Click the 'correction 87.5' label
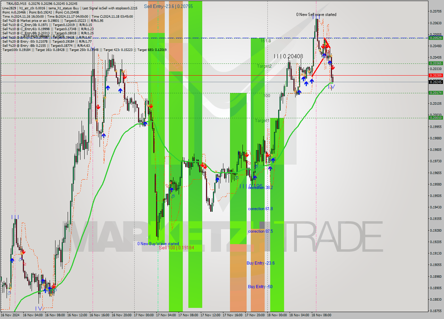The height and width of the screenshot is (319, 444). pos(261,231)
